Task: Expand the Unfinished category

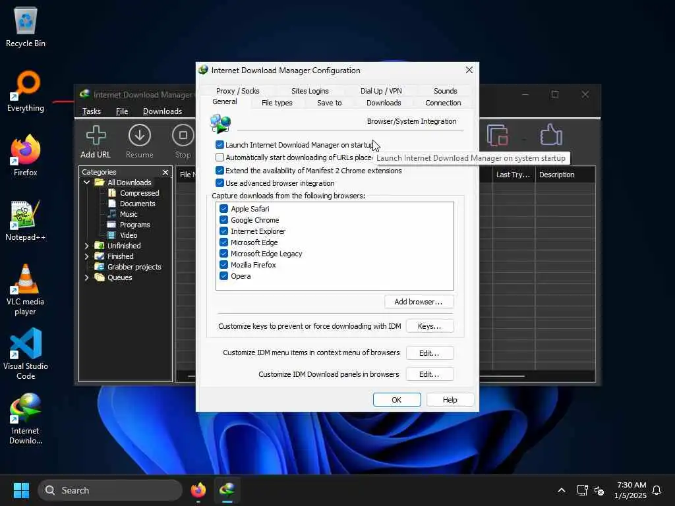Action: pos(86,246)
